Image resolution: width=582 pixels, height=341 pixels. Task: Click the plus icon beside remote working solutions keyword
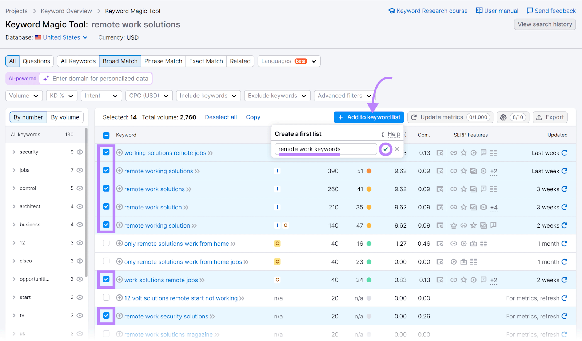coord(119,171)
